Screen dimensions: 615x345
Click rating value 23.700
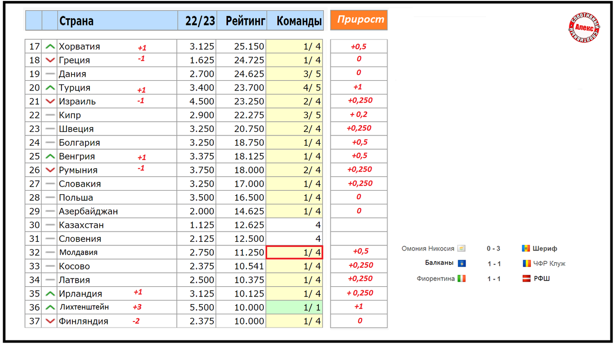coord(249,88)
